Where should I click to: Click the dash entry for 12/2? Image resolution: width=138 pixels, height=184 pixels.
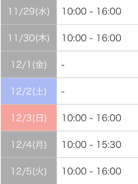pos(63,92)
